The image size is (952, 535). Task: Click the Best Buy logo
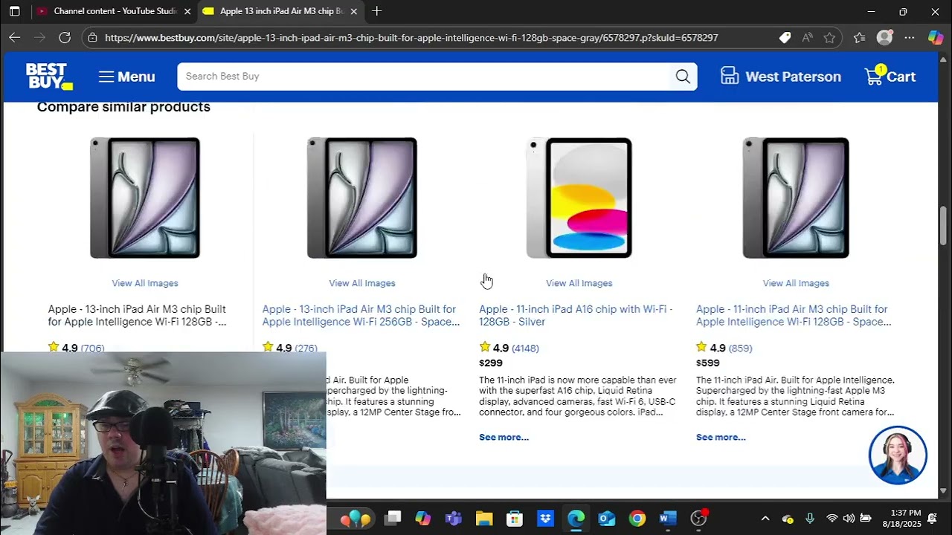tap(49, 77)
